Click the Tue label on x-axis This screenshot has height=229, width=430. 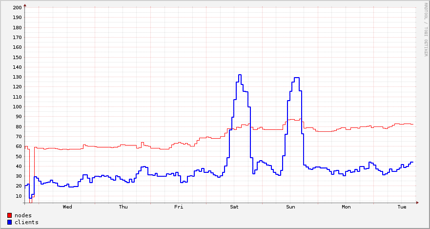click(x=402, y=207)
